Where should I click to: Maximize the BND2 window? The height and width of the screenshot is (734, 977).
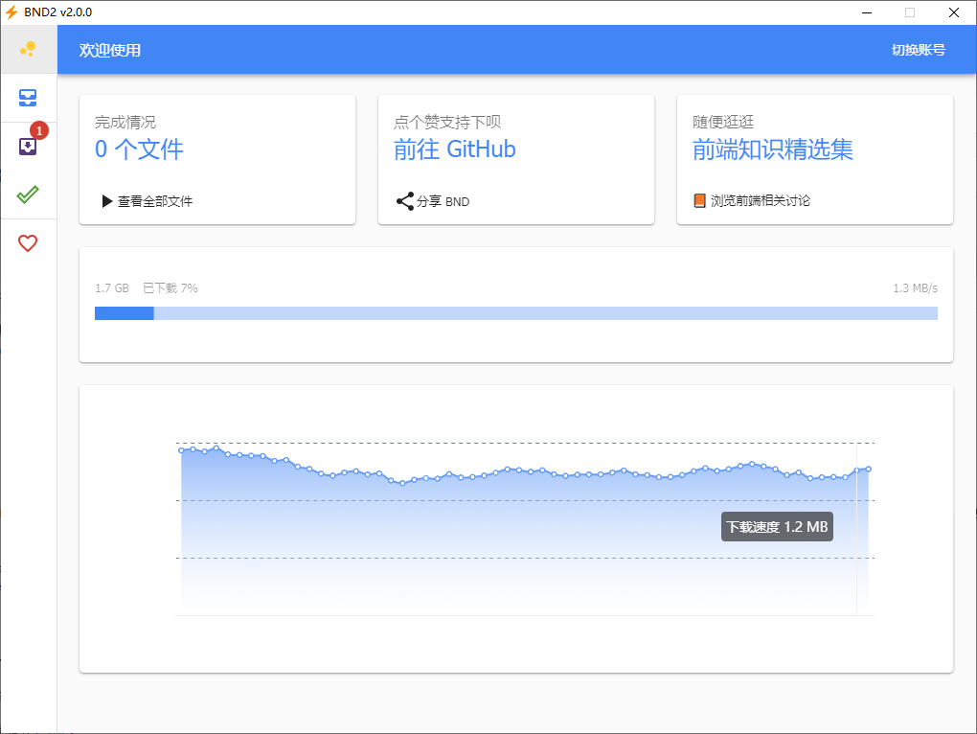point(910,12)
